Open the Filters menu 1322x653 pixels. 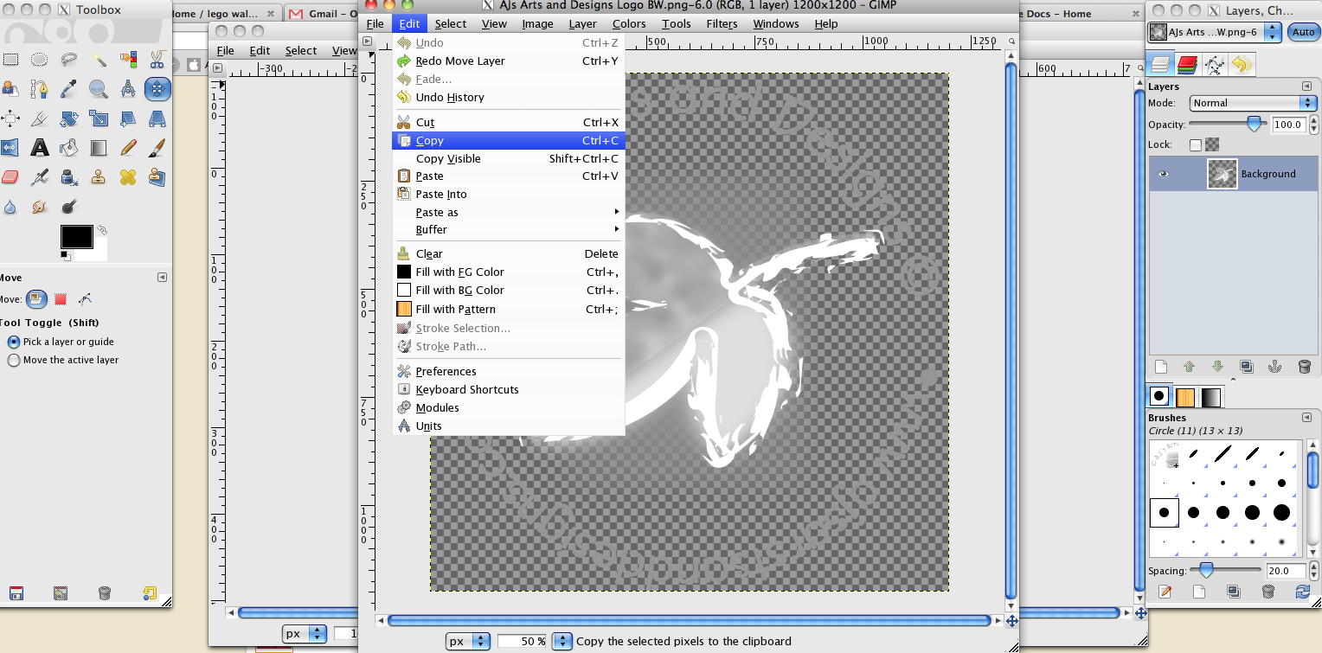coord(722,23)
